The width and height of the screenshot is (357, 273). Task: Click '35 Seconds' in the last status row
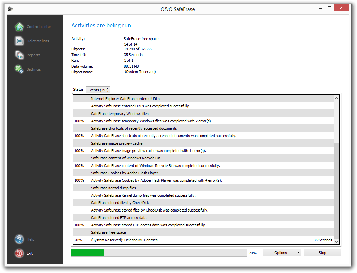point(323,240)
